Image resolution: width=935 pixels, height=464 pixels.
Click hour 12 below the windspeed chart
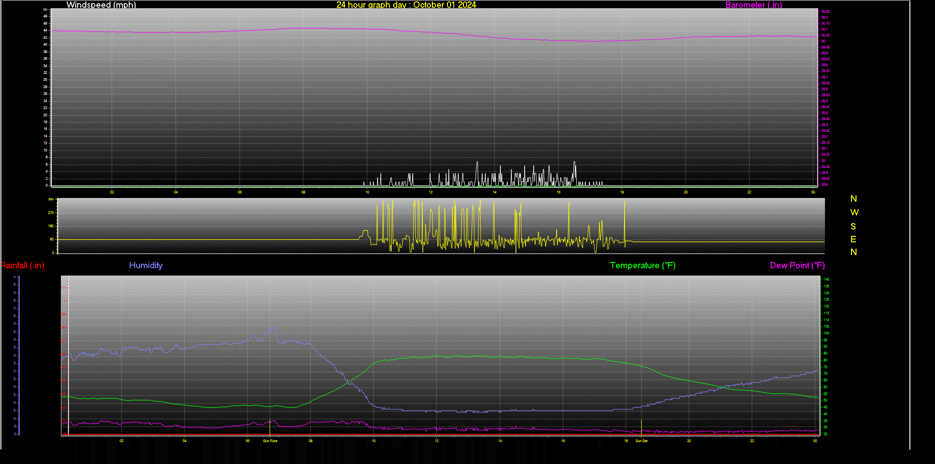pyautogui.click(x=431, y=192)
